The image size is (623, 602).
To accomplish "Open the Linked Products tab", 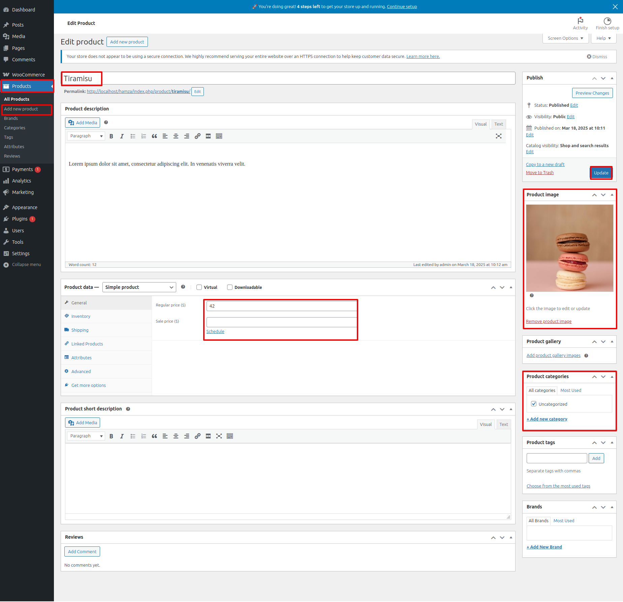I will 106,344.
